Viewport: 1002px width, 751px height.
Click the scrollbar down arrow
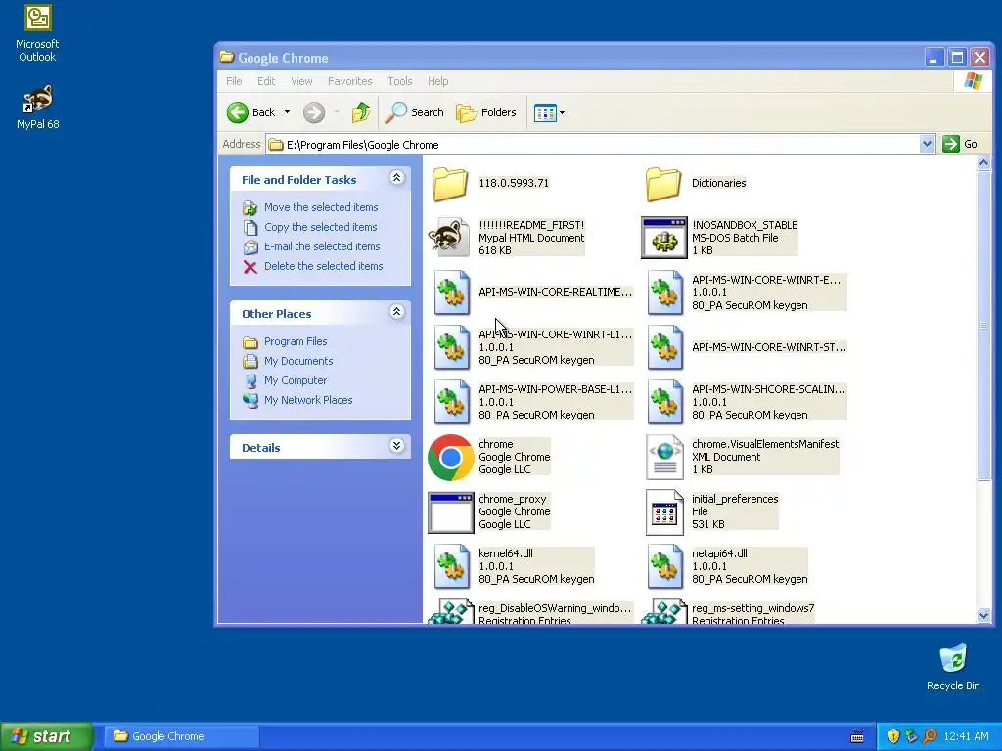coord(983,616)
